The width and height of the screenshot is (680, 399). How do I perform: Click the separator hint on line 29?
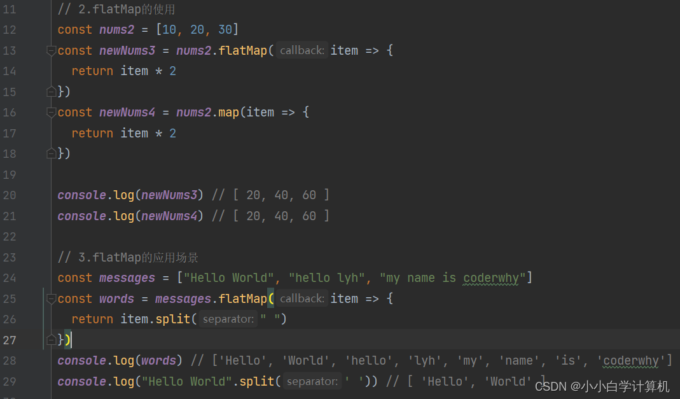pyautogui.click(x=312, y=381)
